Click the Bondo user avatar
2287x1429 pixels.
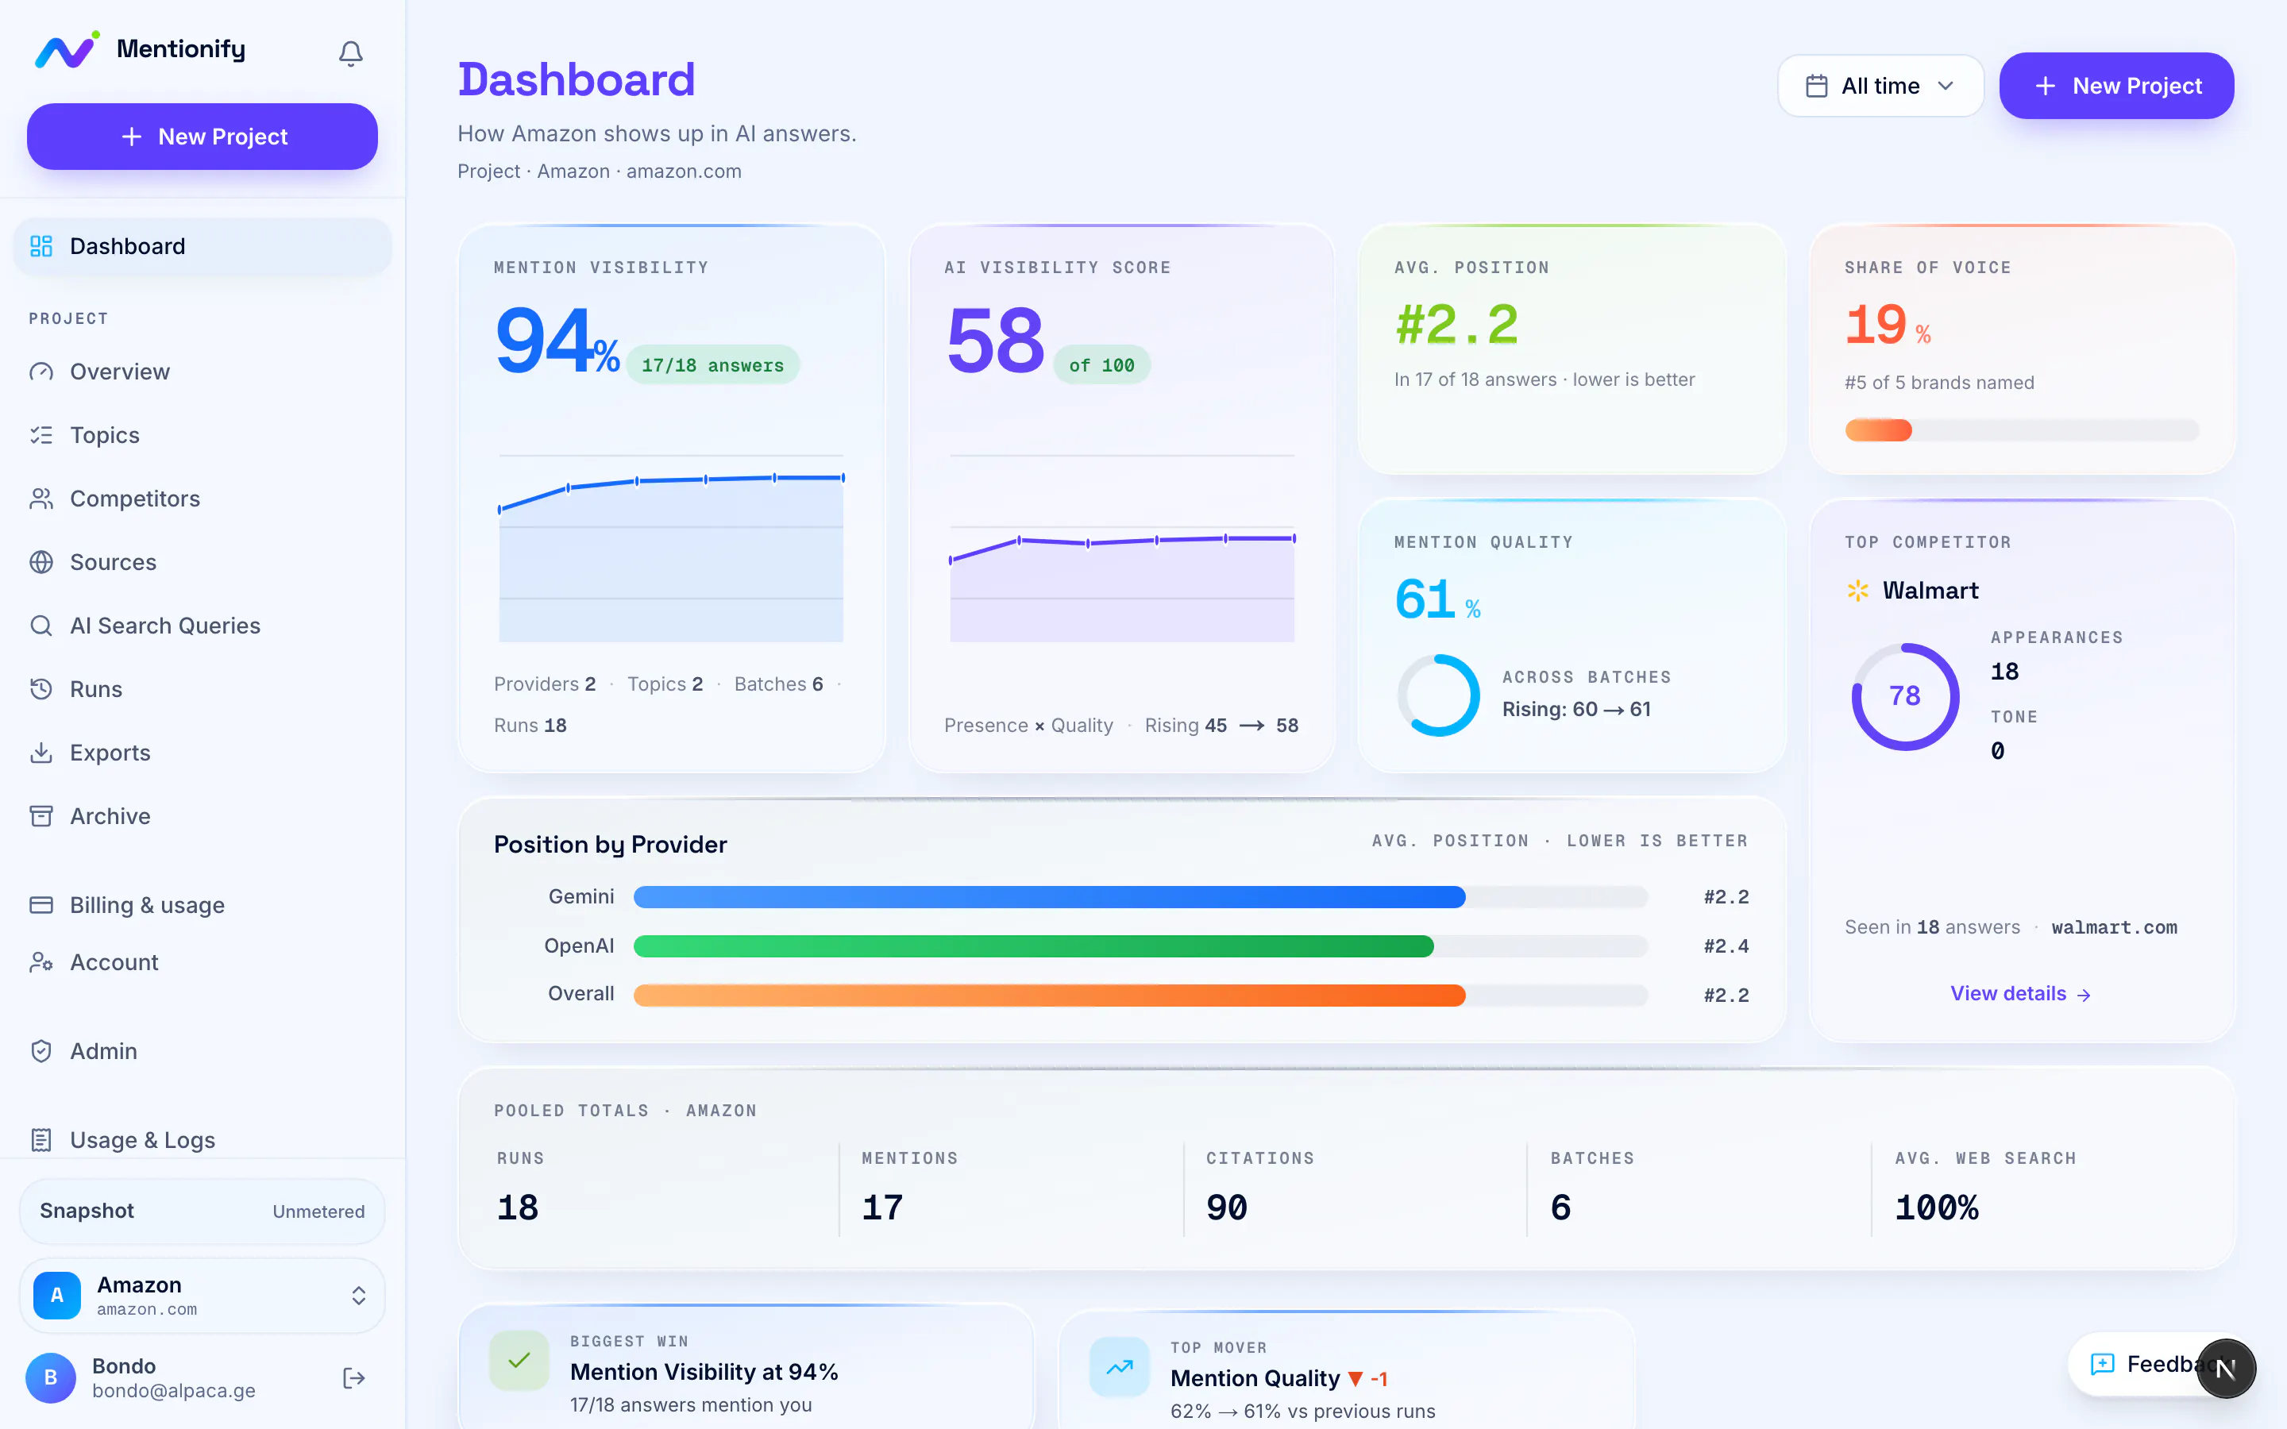[x=51, y=1378]
